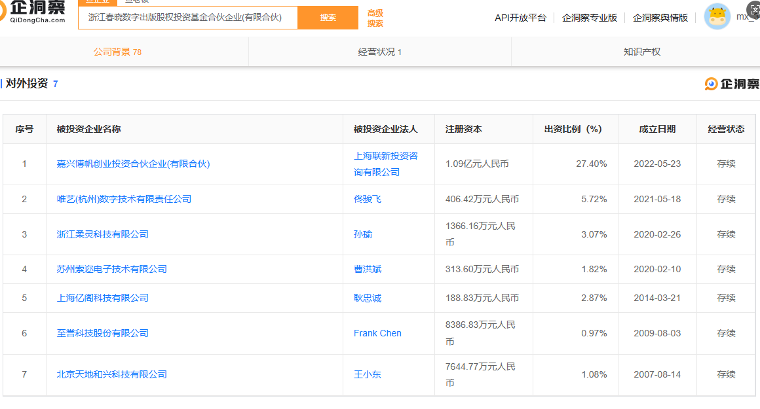Open 浙江柔灵科技有限公司 link
Image resolution: width=760 pixels, height=409 pixels.
click(x=103, y=234)
